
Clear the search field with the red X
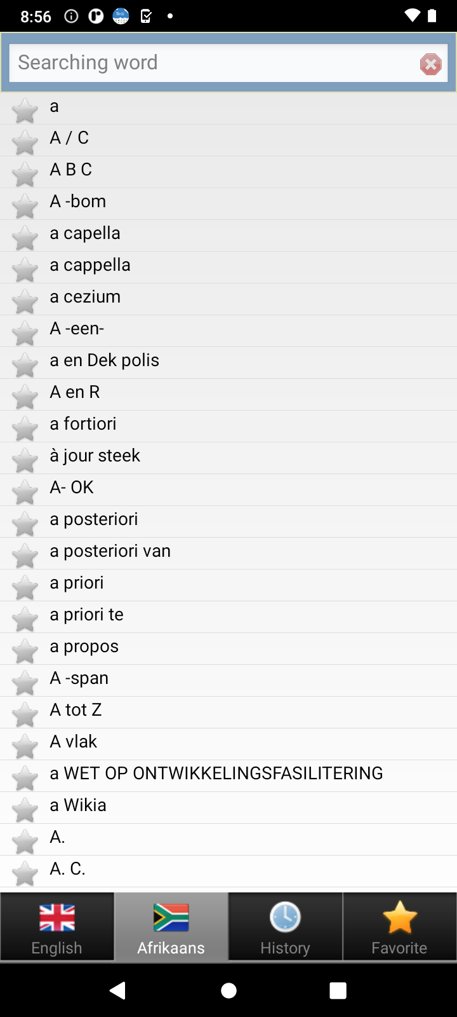pos(430,64)
